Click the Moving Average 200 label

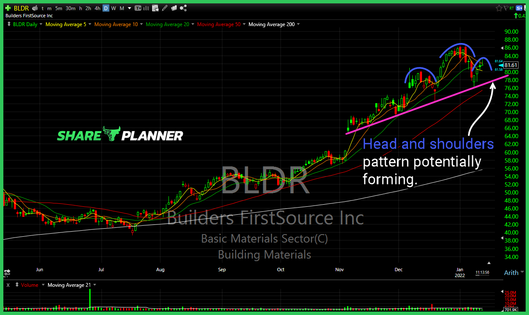click(272, 24)
